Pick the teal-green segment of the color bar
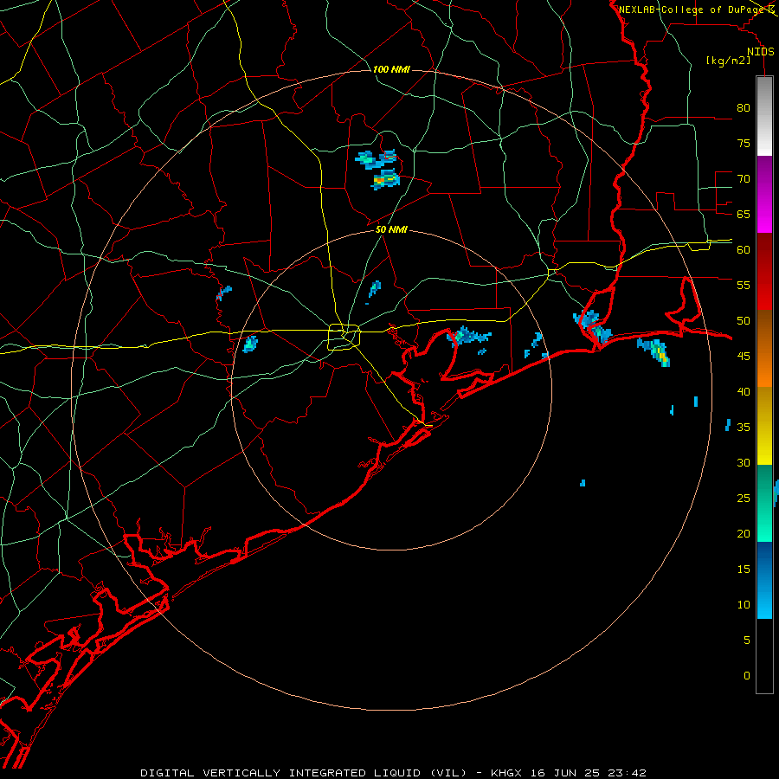 [x=764, y=503]
